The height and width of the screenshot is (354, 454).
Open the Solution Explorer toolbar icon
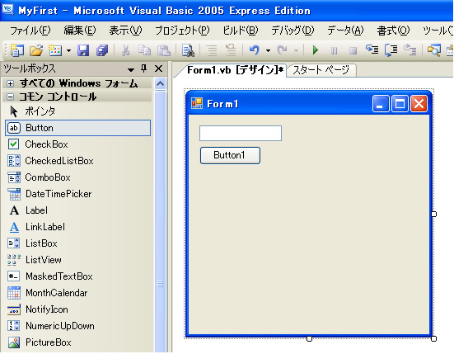tap(433, 50)
